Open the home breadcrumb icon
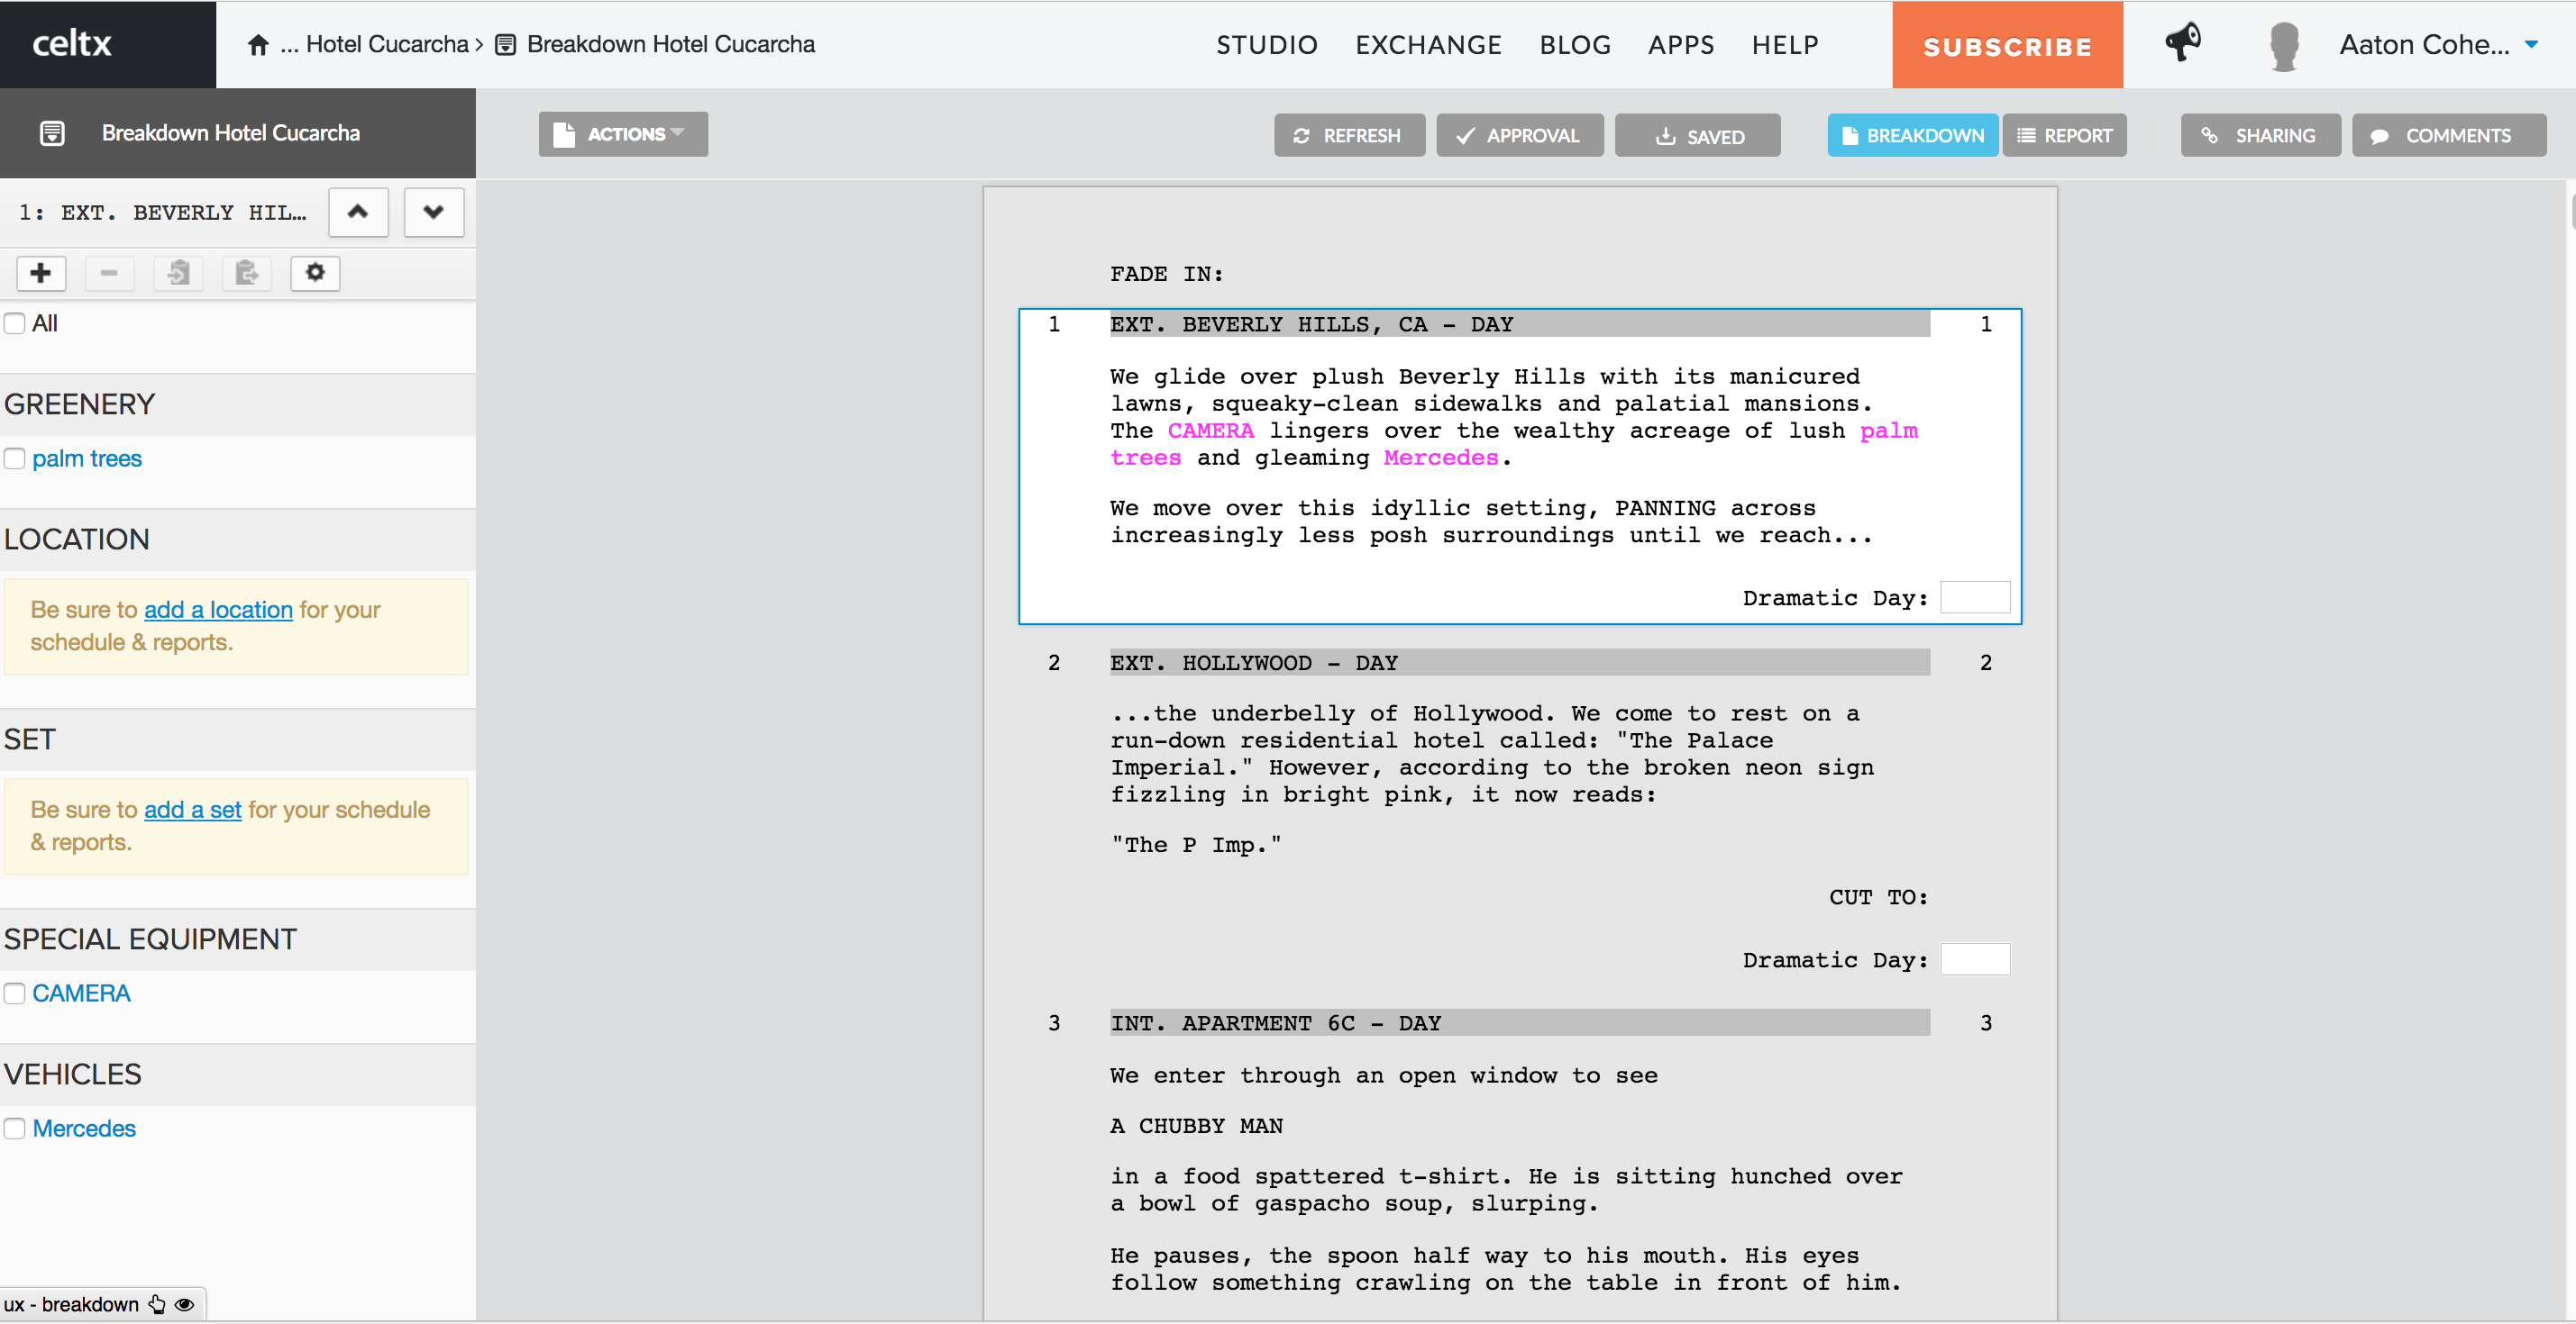Screen dimensions: 2576x1324 click(x=258, y=44)
